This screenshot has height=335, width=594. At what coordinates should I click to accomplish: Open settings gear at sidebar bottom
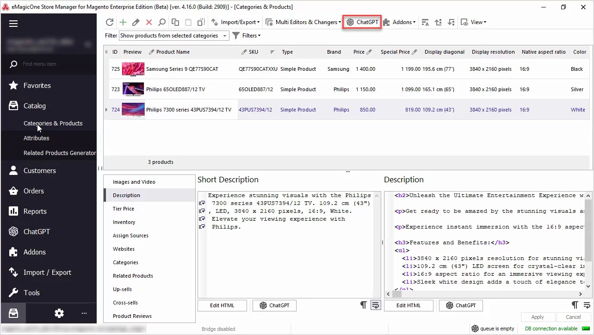[59, 313]
